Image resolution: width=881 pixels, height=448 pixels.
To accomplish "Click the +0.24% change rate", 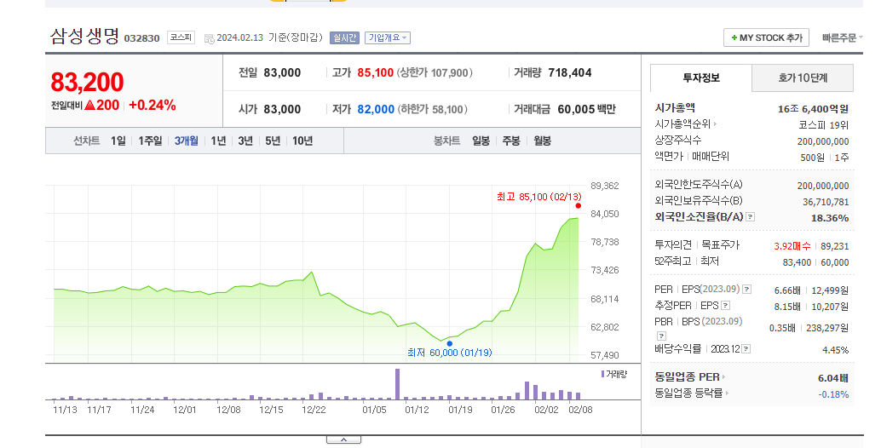I will click(153, 105).
